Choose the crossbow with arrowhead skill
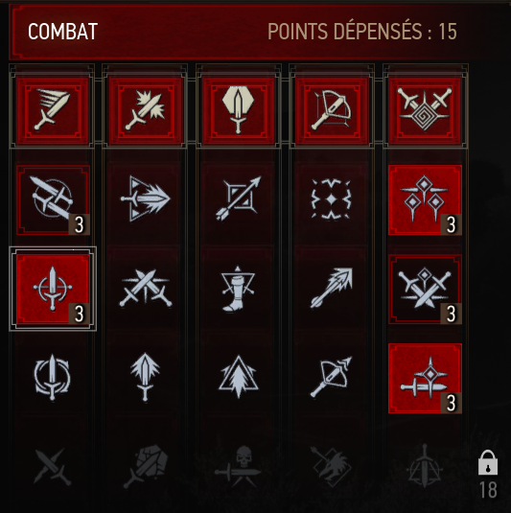The height and width of the screenshot is (513, 511). [x=331, y=377]
